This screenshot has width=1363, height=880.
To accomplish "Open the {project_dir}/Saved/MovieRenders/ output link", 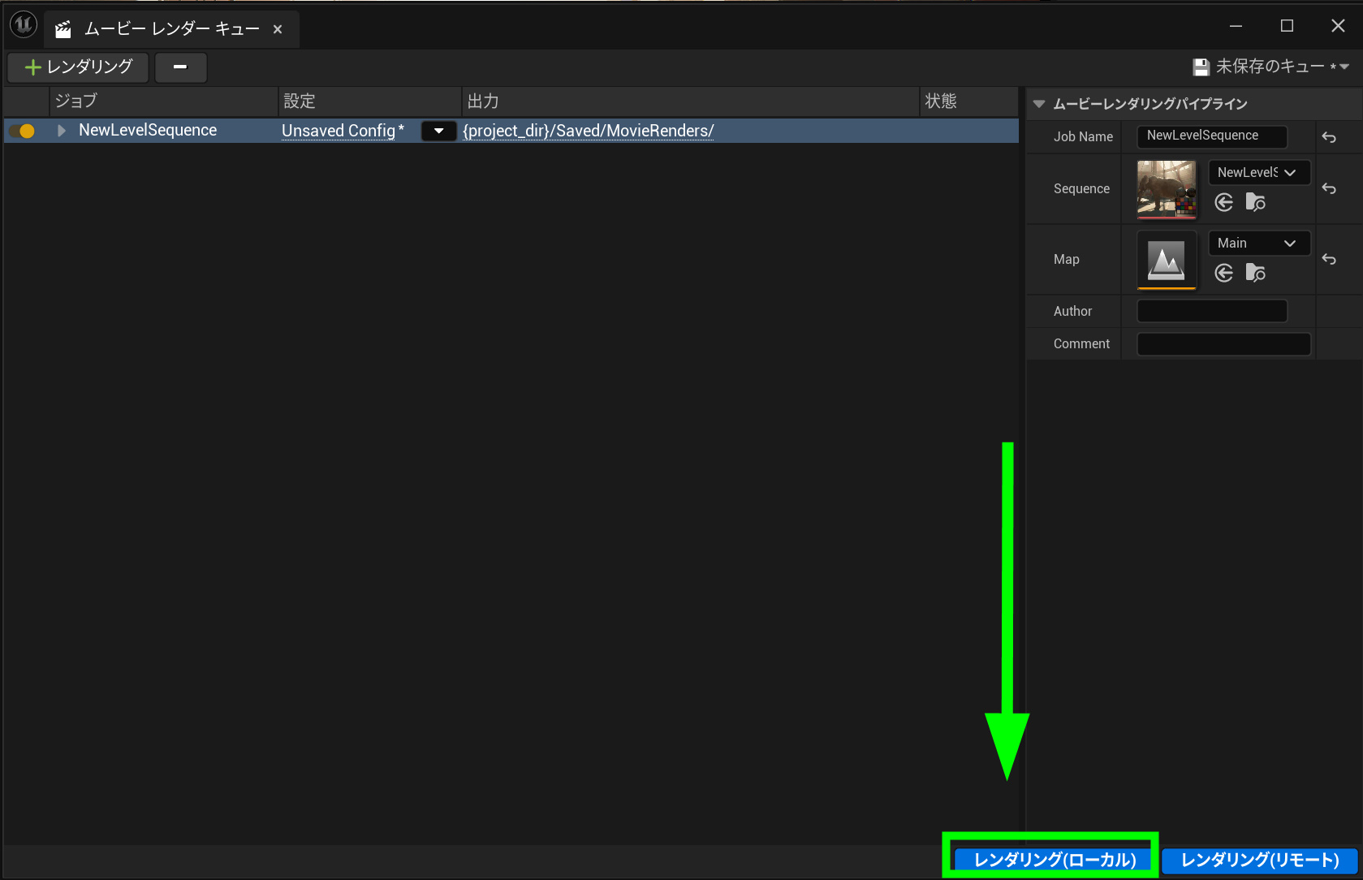I will point(588,131).
